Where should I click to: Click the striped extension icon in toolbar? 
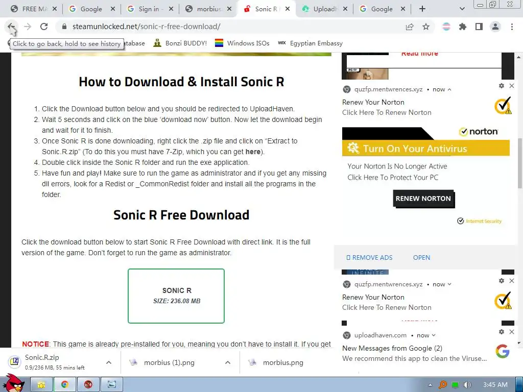[x=446, y=27]
